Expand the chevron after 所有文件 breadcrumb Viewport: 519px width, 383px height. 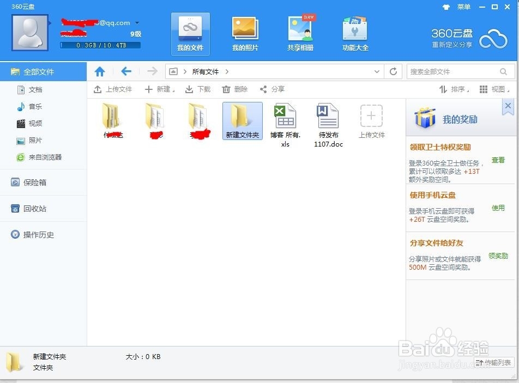227,71
